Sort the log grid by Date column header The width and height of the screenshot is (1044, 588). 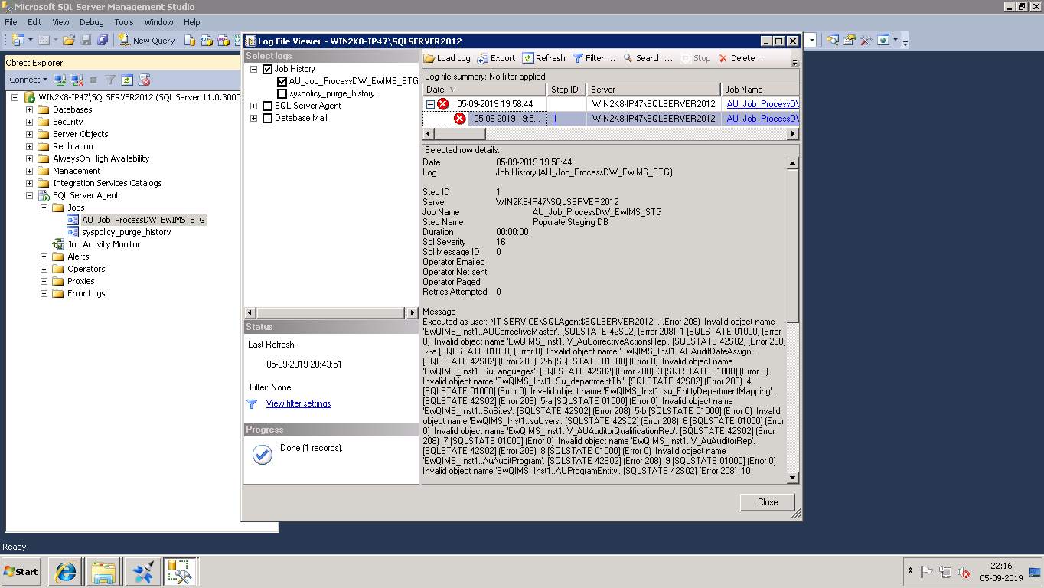[x=484, y=90]
